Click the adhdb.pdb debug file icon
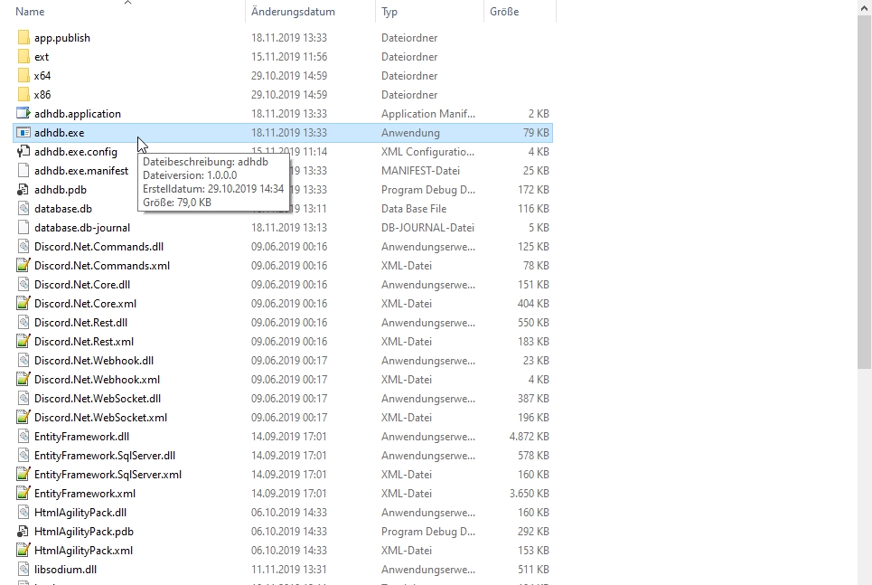Image resolution: width=872 pixels, height=585 pixels. tap(23, 190)
